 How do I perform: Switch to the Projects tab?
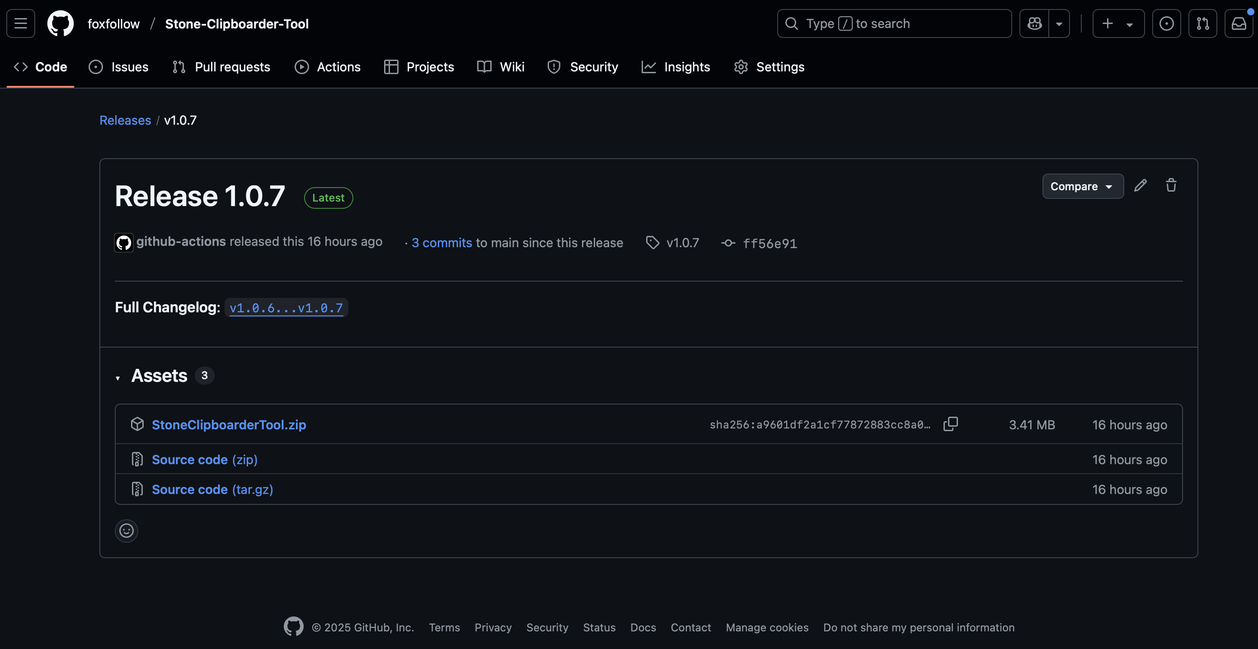419,67
